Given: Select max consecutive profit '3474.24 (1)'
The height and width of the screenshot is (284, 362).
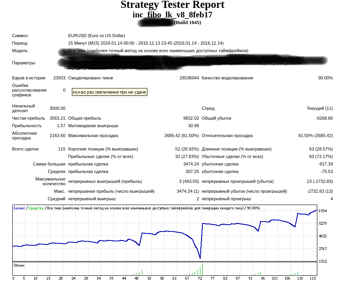Looking at the screenshot, I should pyautogui.click(x=188, y=191).
